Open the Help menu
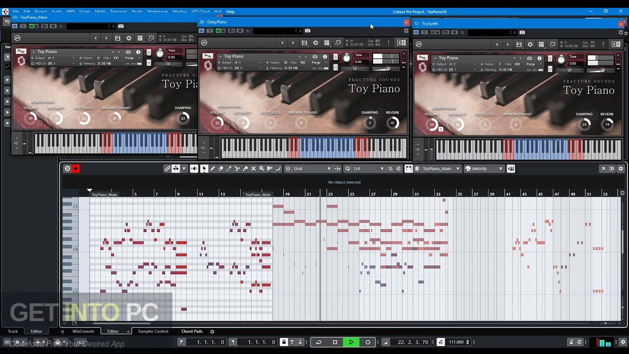The height and width of the screenshot is (354, 629). click(230, 11)
